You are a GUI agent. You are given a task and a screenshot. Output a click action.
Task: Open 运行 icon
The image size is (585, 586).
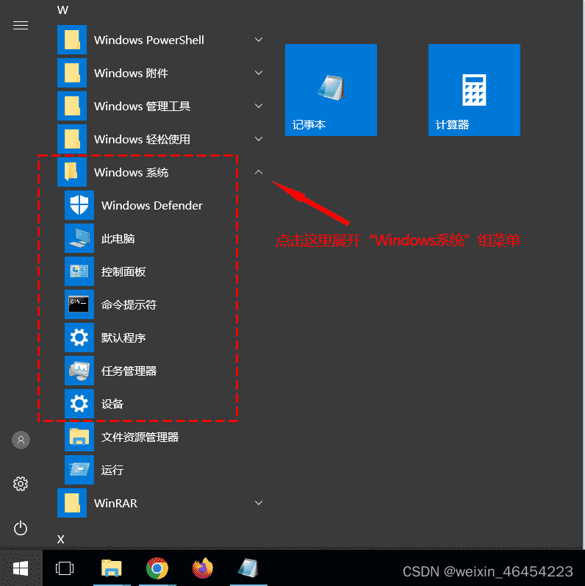click(x=79, y=470)
